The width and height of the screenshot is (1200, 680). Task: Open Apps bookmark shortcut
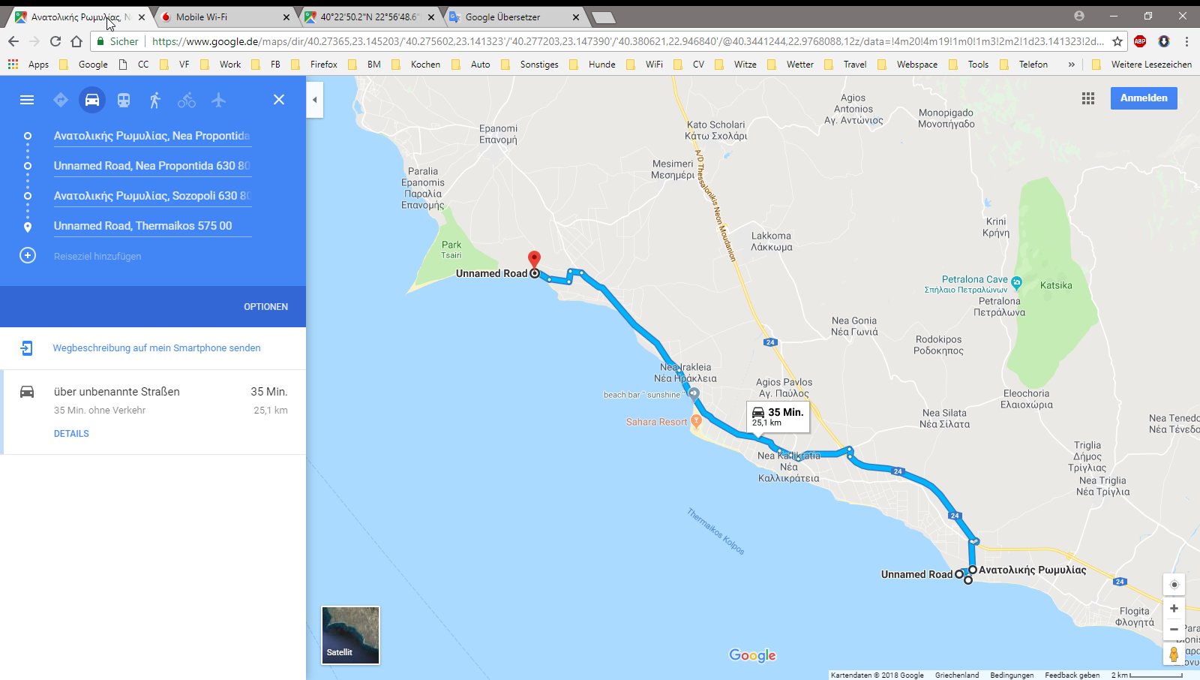point(28,65)
